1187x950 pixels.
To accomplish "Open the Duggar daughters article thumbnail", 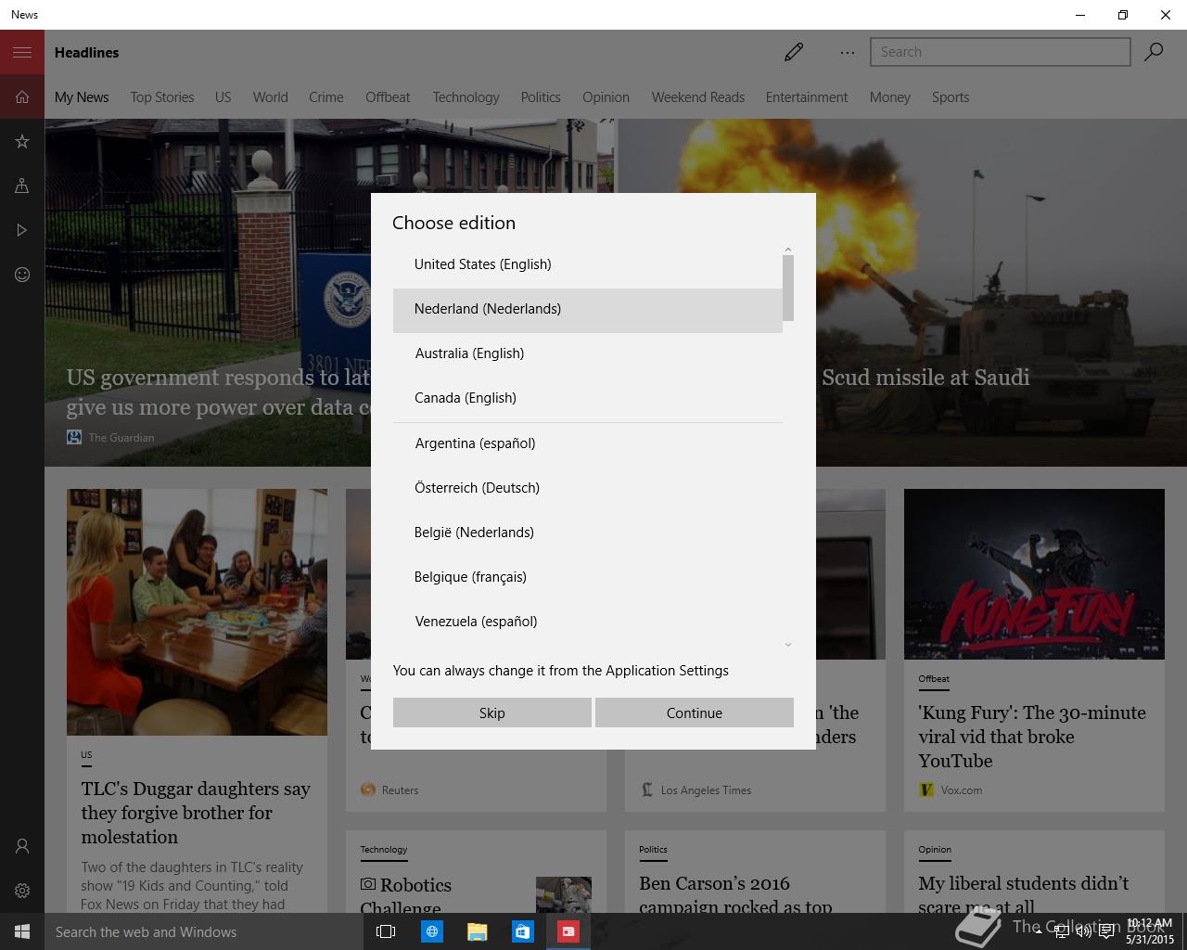I will coord(197,612).
